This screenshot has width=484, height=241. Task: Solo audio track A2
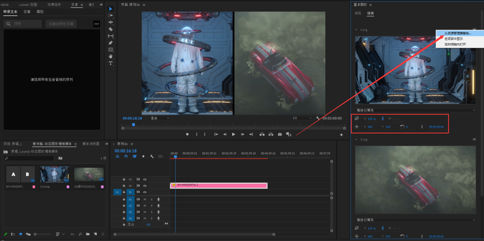151,206
